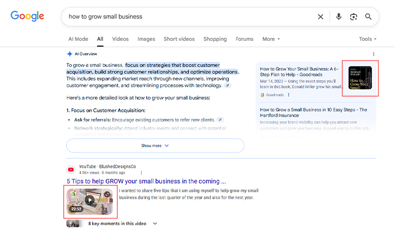This screenshot has width=398, height=239.
Task: Open the Shopping tab
Action: click(215, 39)
